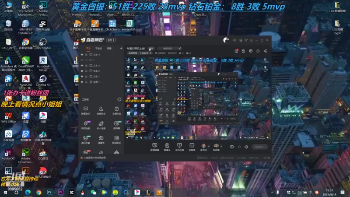The width and height of the screenshot is (350, 197).
Task: Open the 房管助手 tool icon
Action: 101,111
